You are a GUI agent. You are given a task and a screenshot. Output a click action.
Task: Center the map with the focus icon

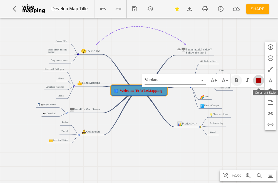click(225, 176)
